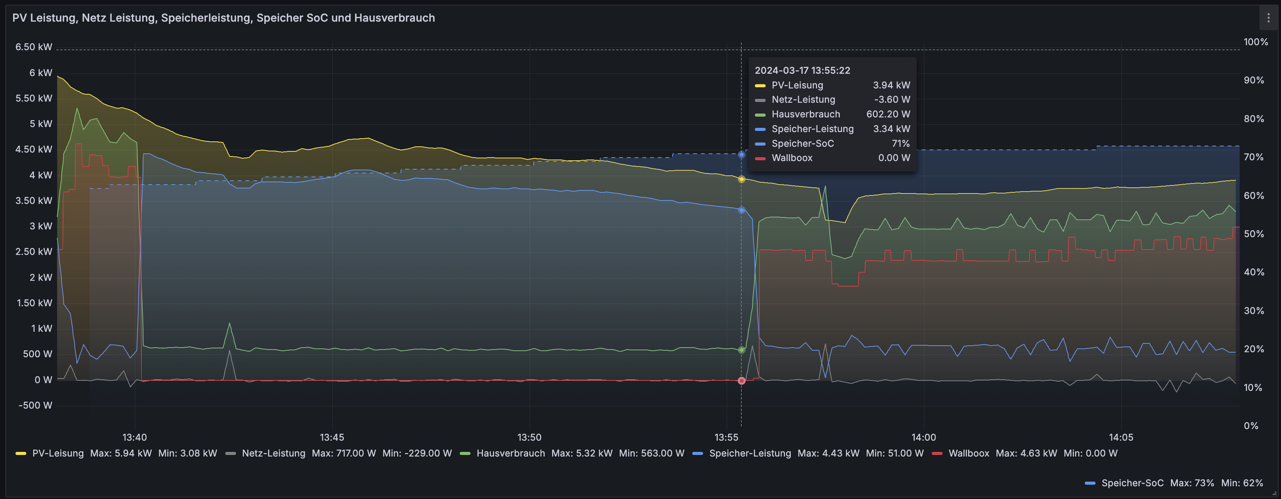Click the blue Speicher-Leistung legend color swatch
The image size is (1281, 499).
click(698, 453)
